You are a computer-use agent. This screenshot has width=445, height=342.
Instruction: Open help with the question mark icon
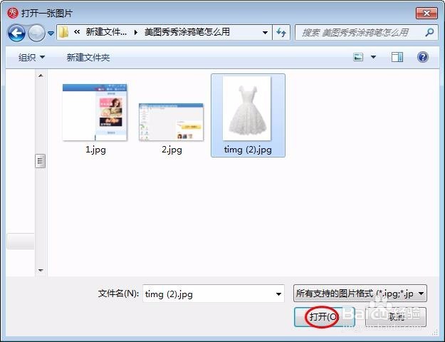coord(423,57)
